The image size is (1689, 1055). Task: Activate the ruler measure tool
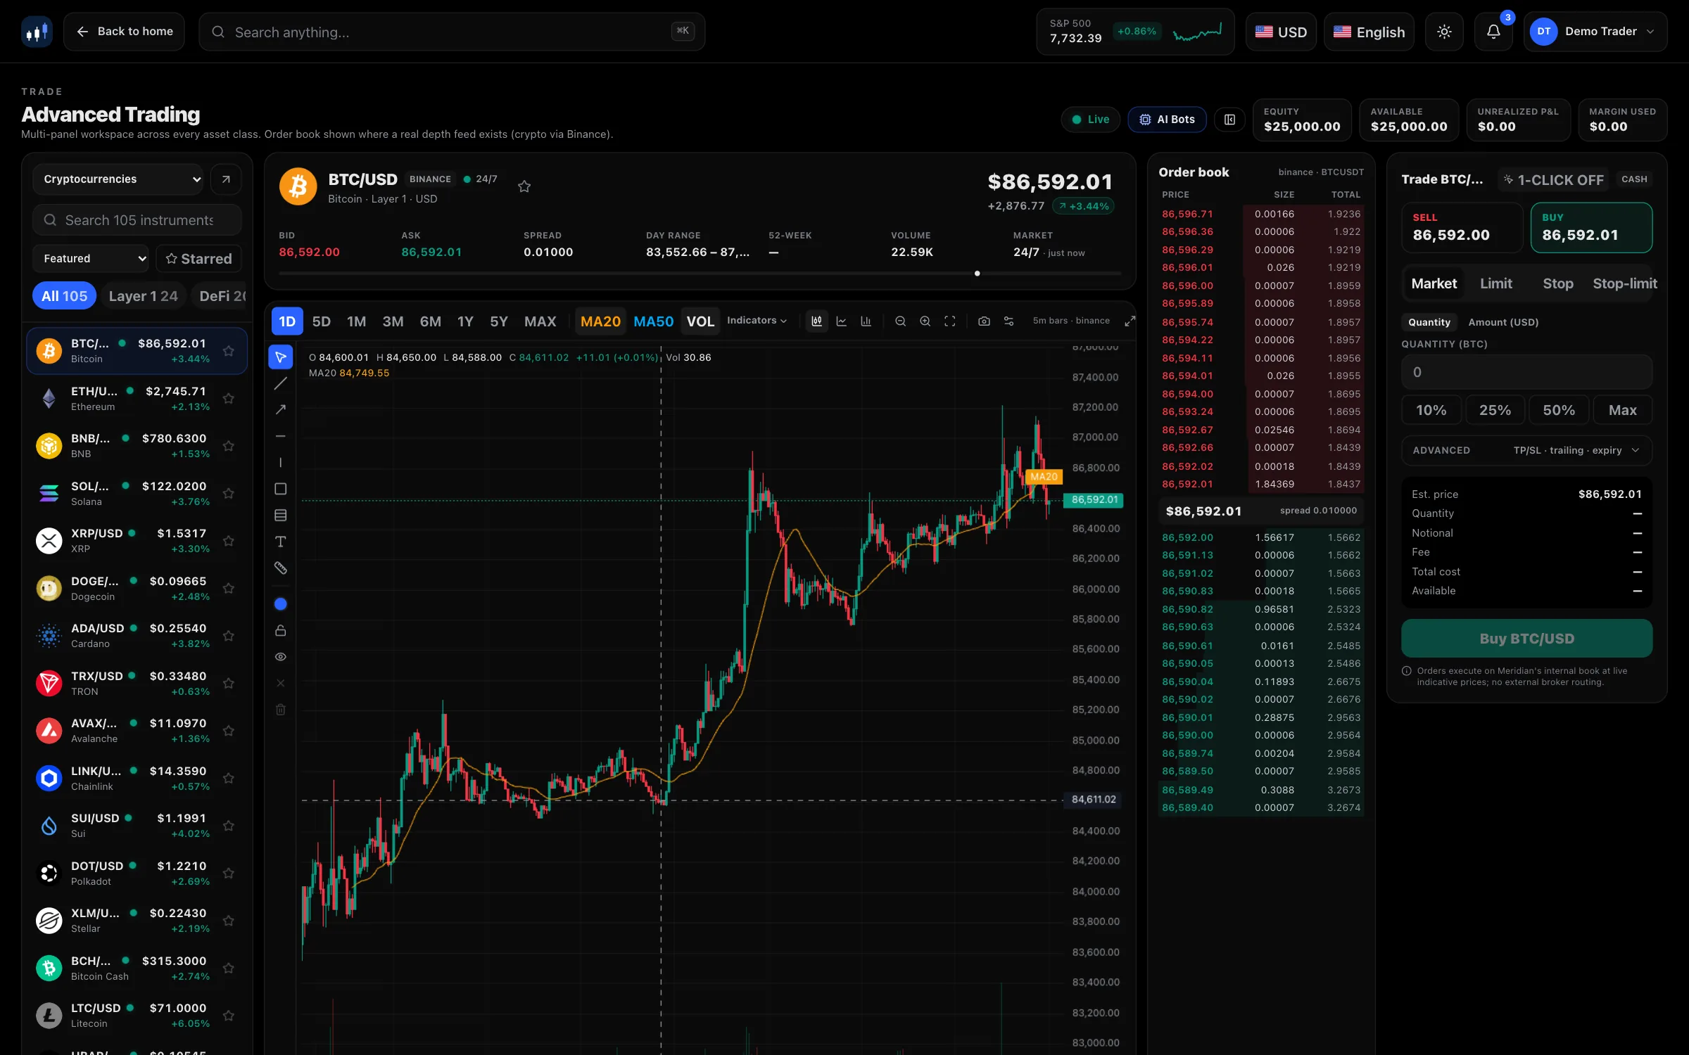point(280,568)
